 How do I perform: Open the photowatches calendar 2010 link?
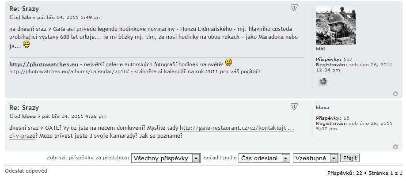(69, 71)
